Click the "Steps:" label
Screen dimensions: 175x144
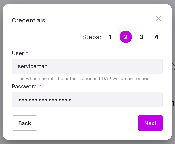coord(92,37)
